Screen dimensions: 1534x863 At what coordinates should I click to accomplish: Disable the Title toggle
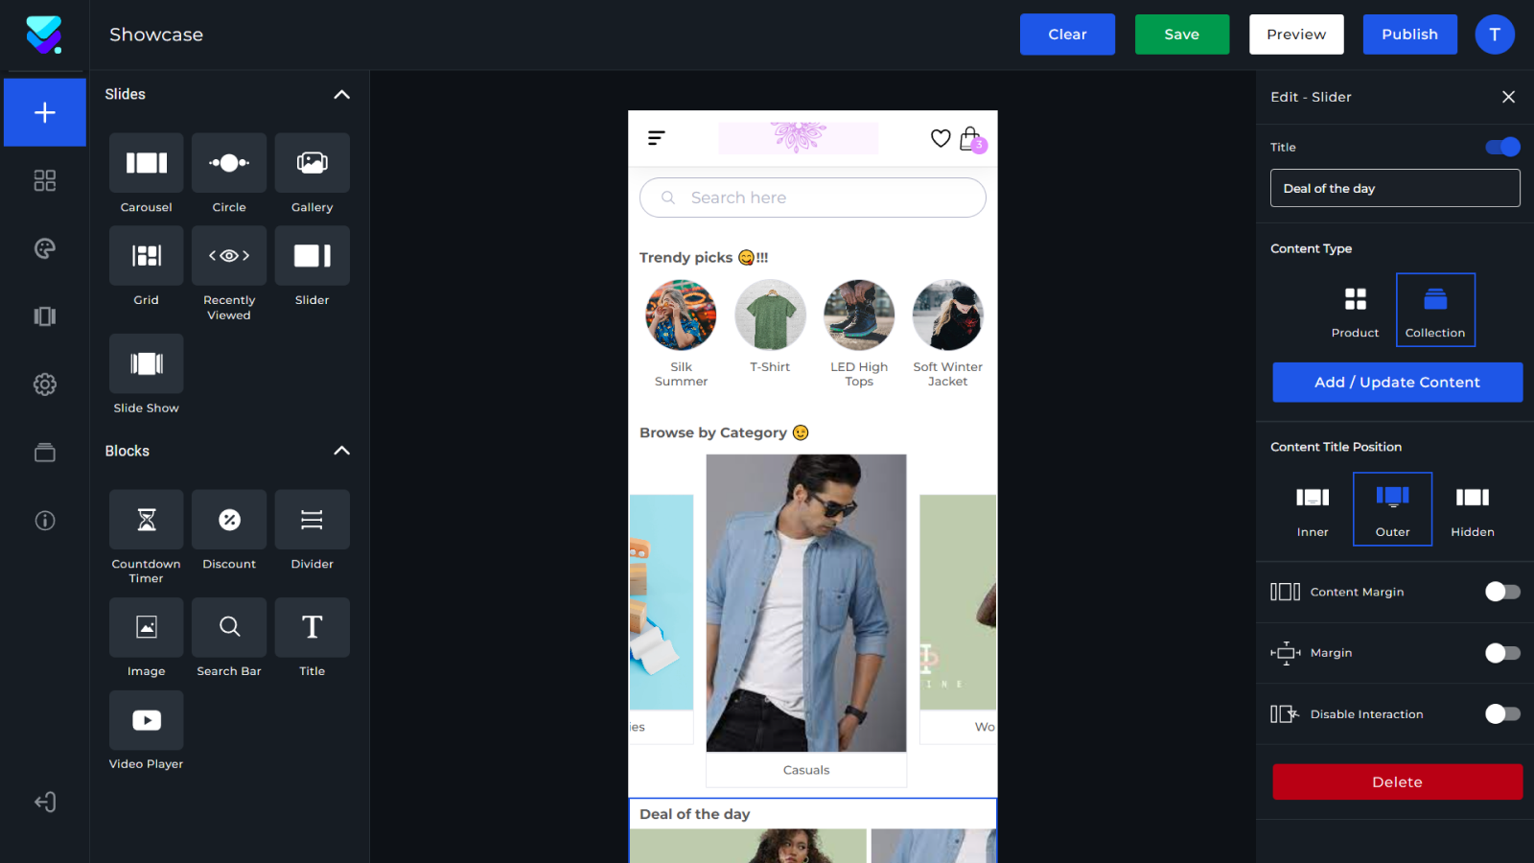[x=1499, y=147]
